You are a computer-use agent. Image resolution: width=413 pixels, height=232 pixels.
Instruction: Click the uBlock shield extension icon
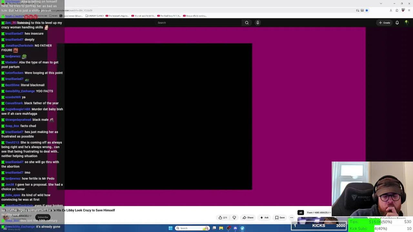tap(403, 10)
